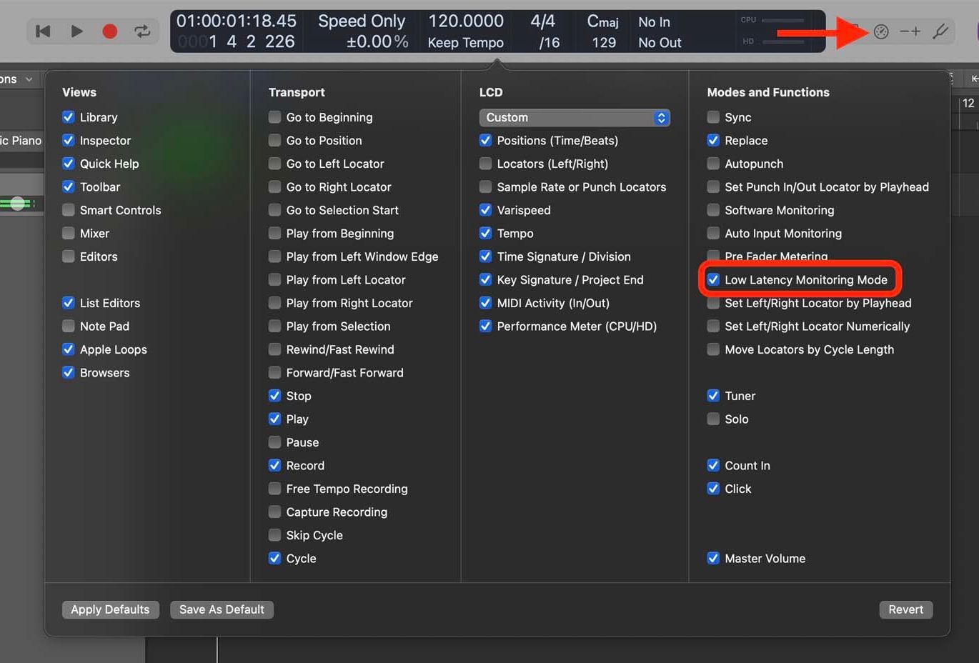979x663 pixels.
Task: Click the Revert button
Action: coord(905,609)
